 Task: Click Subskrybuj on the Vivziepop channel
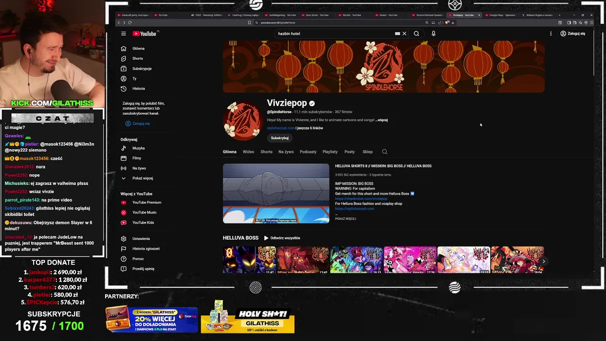pos(279,138)
